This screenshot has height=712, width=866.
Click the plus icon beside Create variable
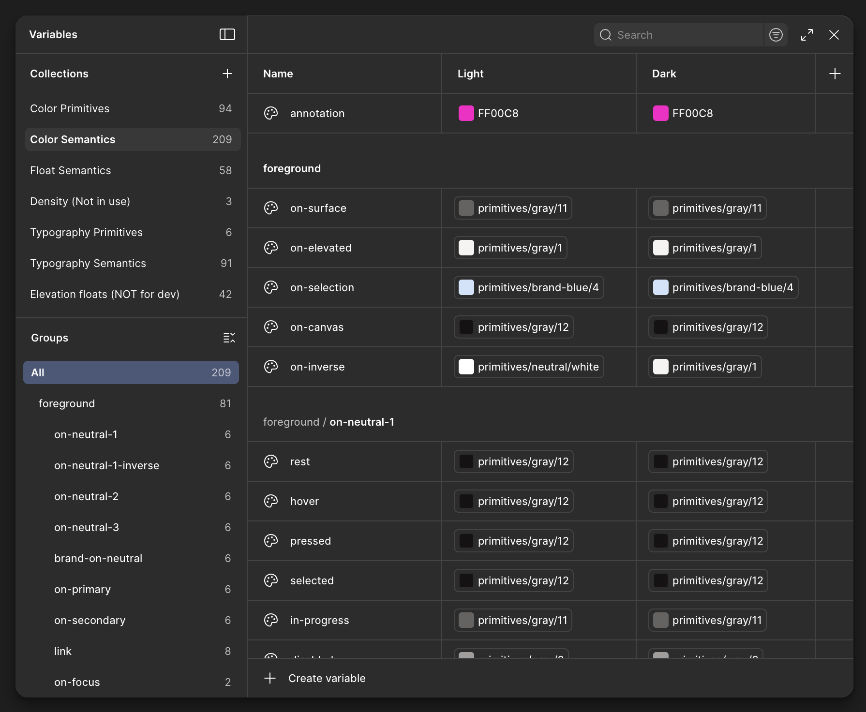(270, 678)
